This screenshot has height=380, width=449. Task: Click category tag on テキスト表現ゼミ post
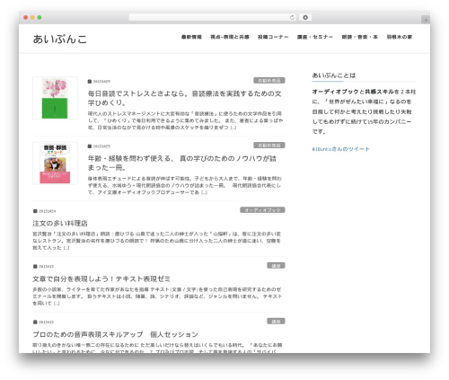pyautogui.click(x=276, y=266)
